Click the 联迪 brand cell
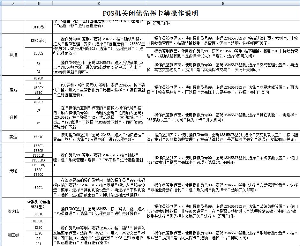This screenshot has width=300, height=246. click(x=13, y=54)
